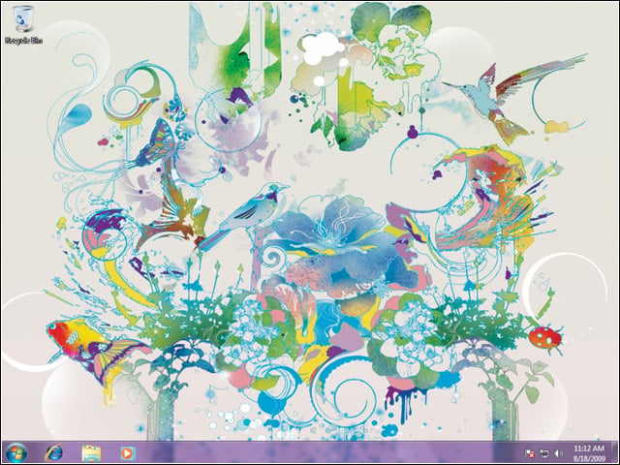Open the Action Center flag tray icon
Screen dimensions: 620x465
530,453
